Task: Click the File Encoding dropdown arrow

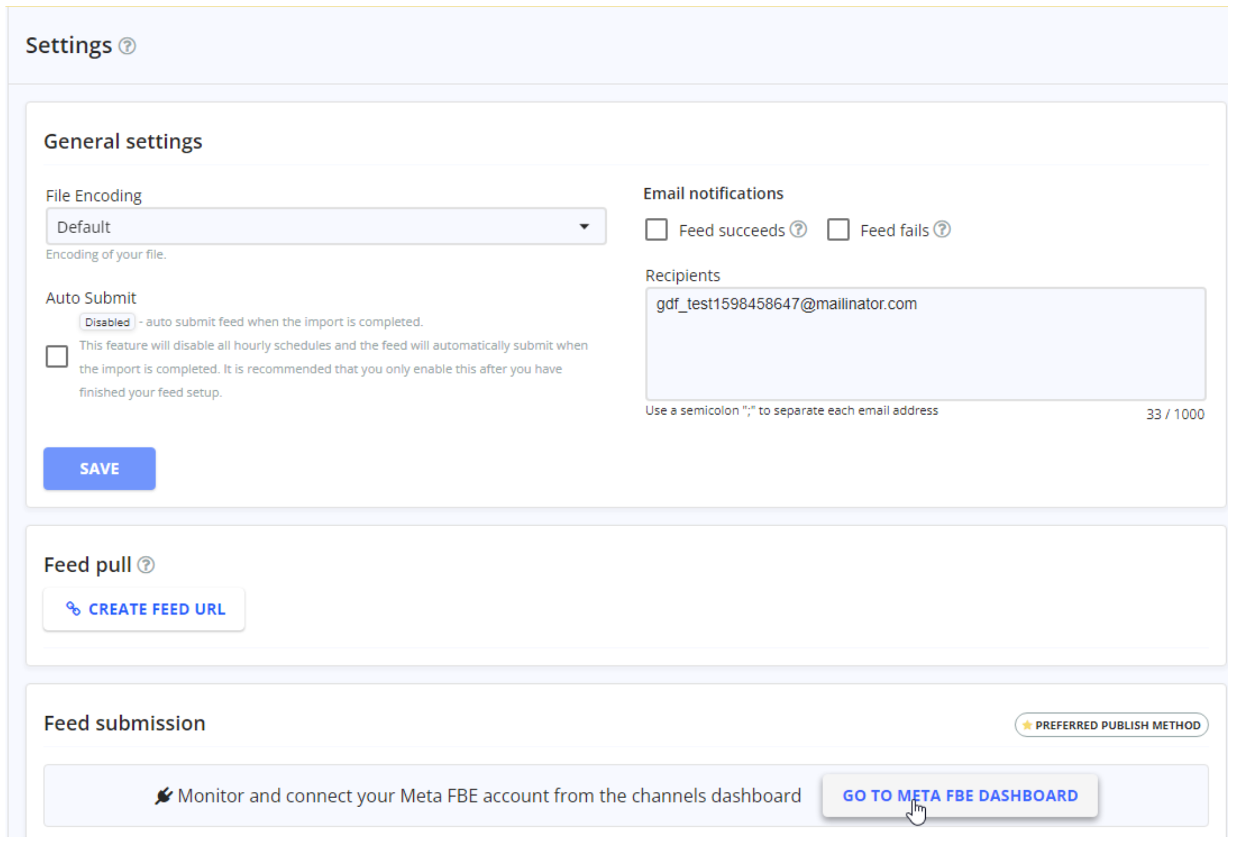Action: (x=585, y=228)
